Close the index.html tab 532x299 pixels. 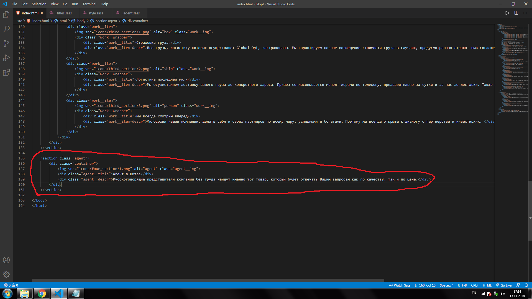pos(42,13)
